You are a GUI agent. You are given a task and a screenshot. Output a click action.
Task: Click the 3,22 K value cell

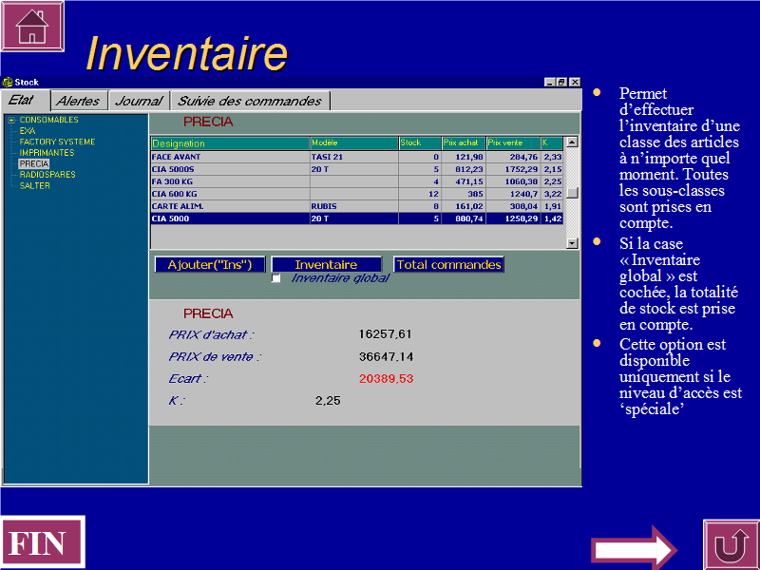pyautogui.click(x=552, y=194)
